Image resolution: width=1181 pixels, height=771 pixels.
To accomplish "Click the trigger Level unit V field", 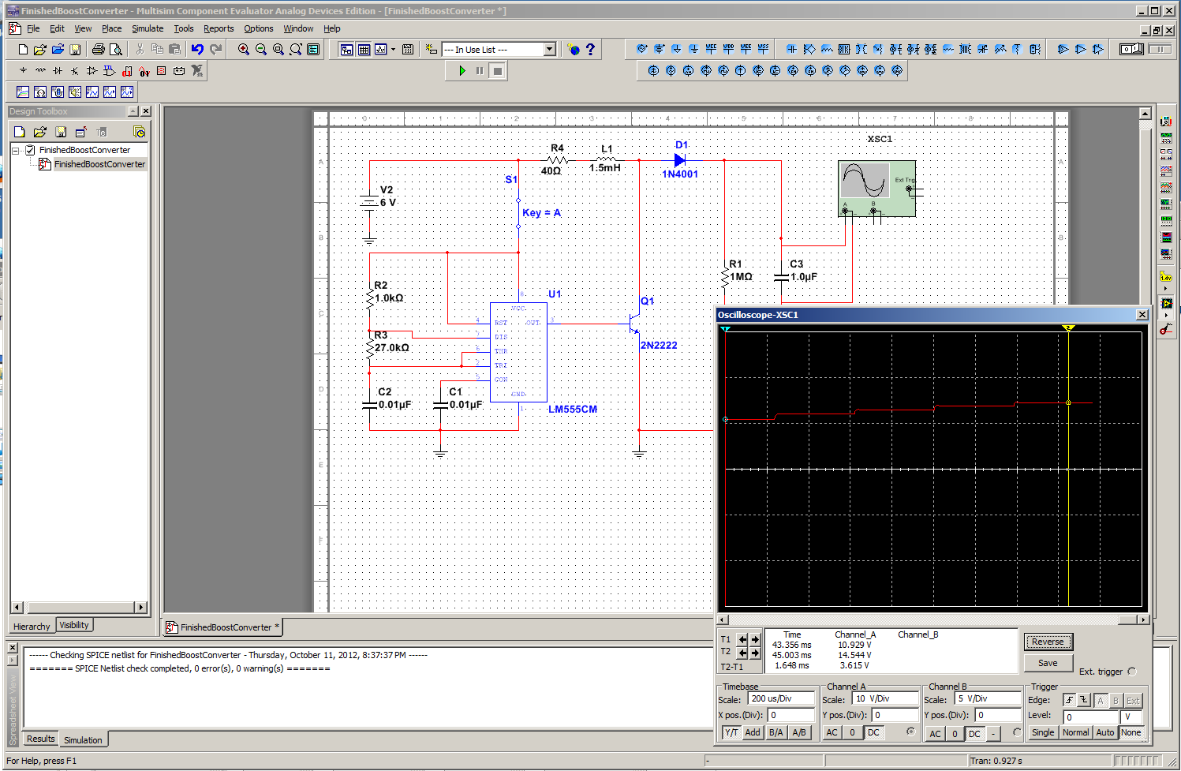I will point(1132,717).
